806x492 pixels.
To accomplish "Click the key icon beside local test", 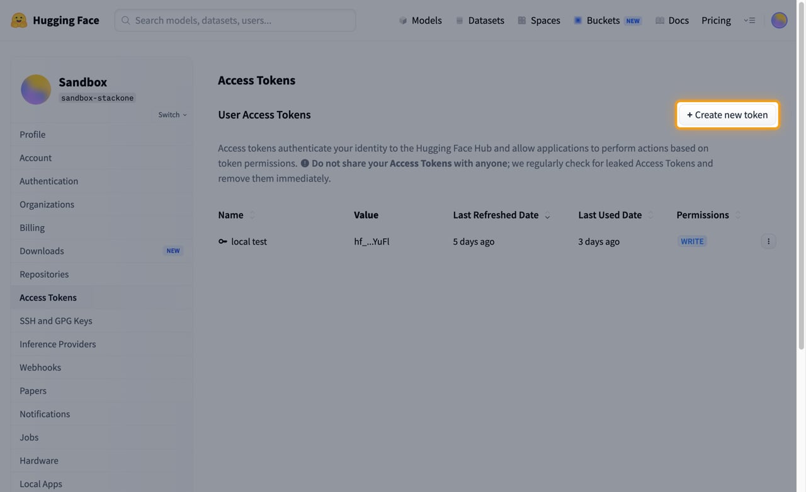I will coord(223,241).
